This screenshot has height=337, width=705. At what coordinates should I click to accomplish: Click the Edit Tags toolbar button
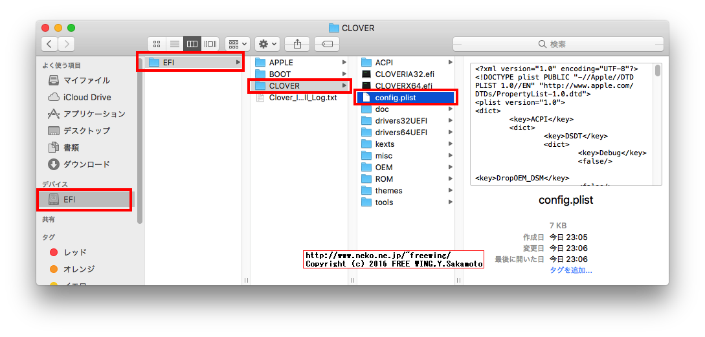coord(327,44)
